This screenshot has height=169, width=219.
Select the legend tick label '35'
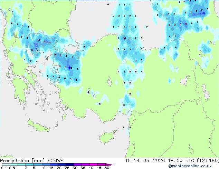(83, 168)
